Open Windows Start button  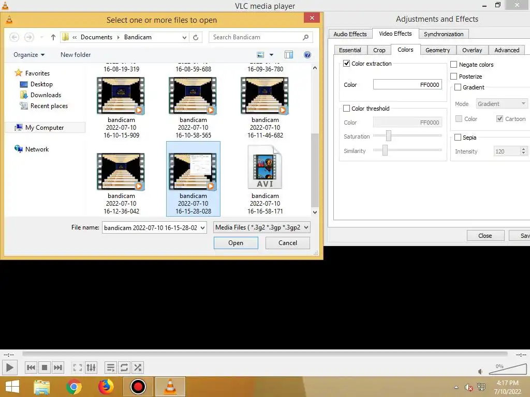tap(12, 387)
